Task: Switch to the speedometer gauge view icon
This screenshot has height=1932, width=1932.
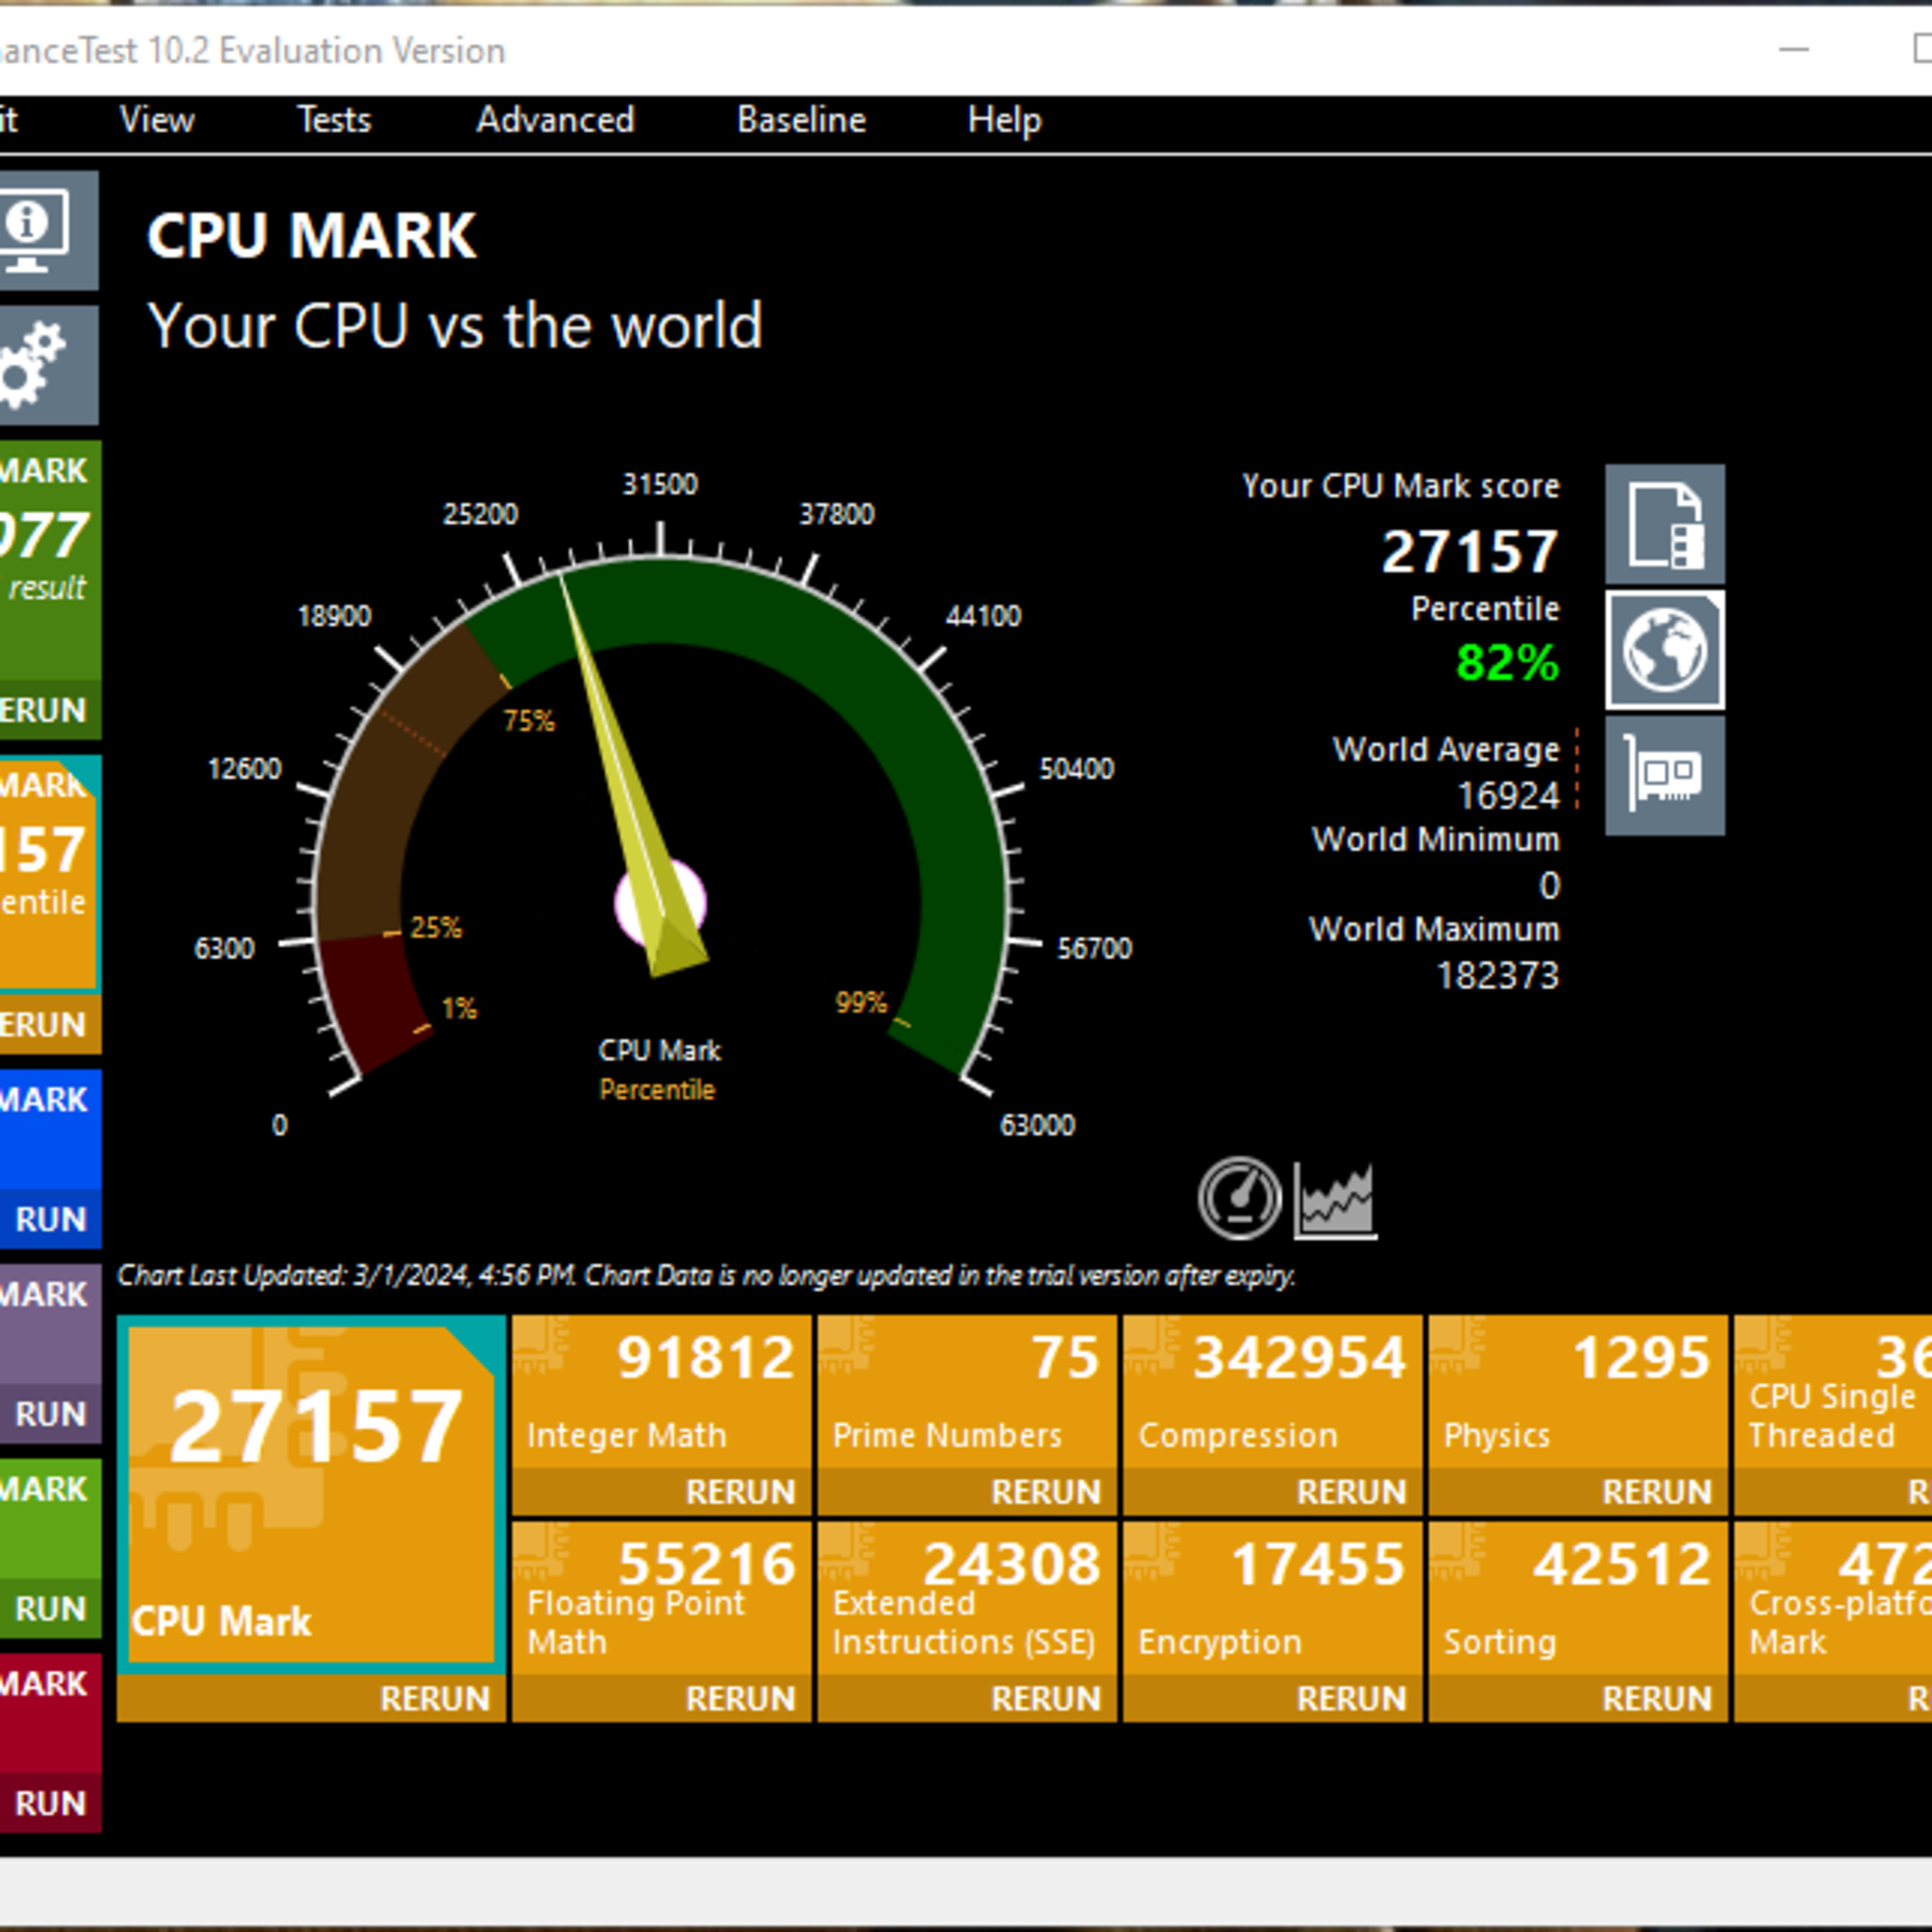Action: 1240,1198
